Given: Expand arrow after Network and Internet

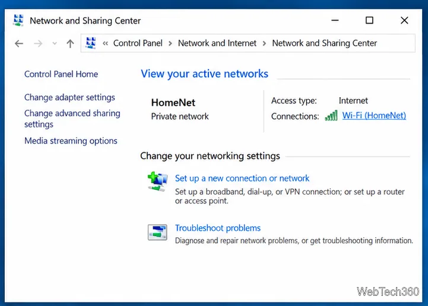Looking at the screenshot, I should click(x=264, y=44).
